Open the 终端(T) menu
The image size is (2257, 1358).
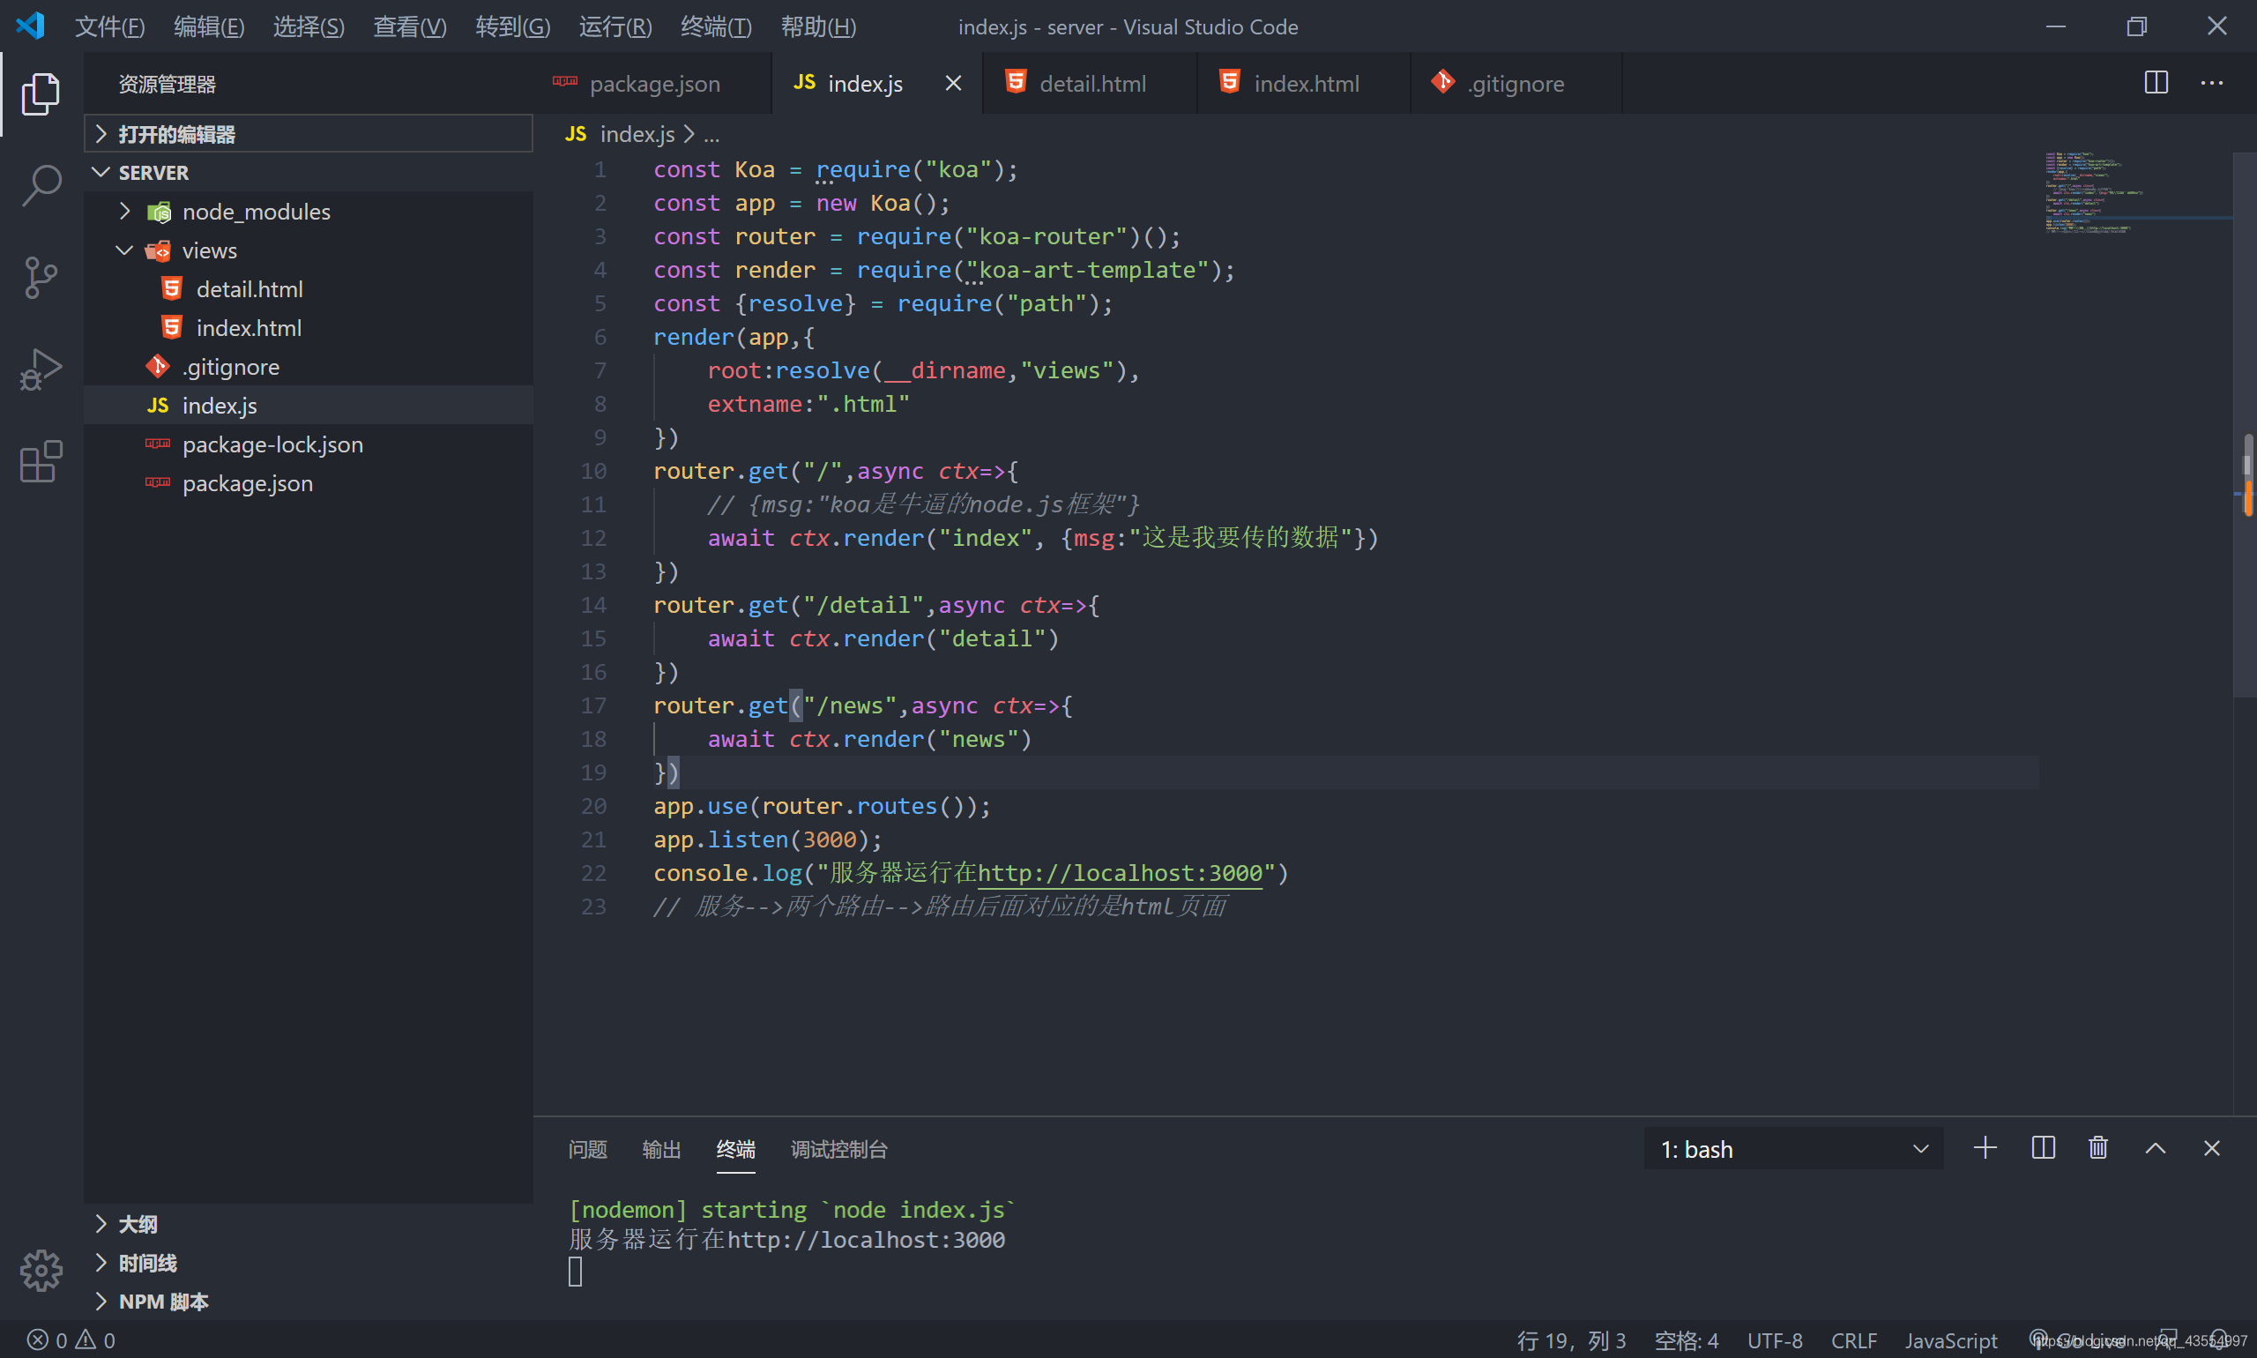[x=717, y=26]
